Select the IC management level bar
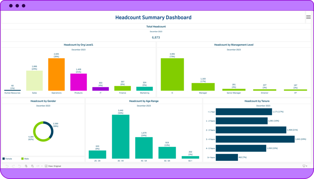The image size is (314, 179). [x=172, y=74]
